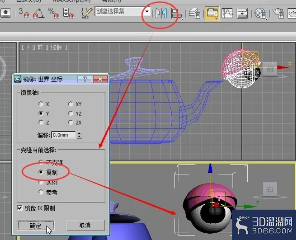Viewport: 296px width, 240px height.
Task: Open the Curve Editor icon
Action: pos(227,13)
